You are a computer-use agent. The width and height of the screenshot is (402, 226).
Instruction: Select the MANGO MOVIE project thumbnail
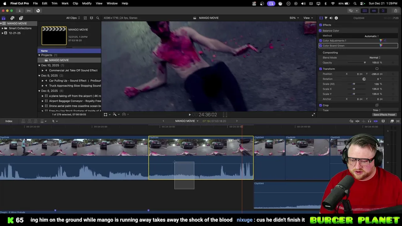point(54,36)
